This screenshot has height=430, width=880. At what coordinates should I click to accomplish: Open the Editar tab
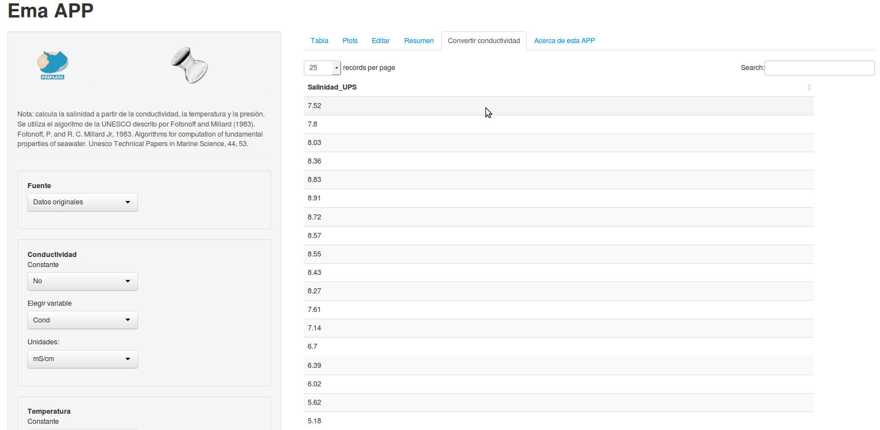tap(381, 41)
